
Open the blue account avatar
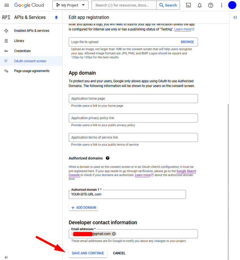tap(232, 5)
